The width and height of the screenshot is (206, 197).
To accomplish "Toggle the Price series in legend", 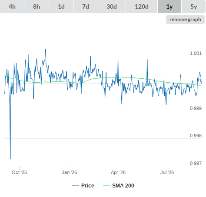I will pyautogui.click(x=83, y=186).
